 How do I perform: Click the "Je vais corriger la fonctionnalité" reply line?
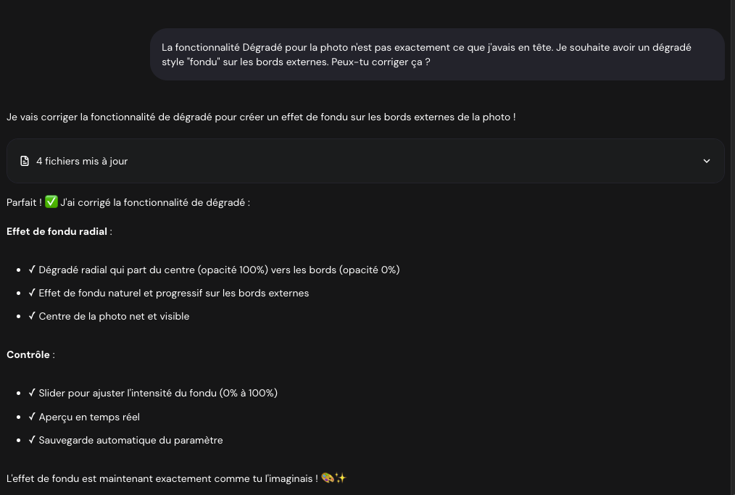click(261, 117)
